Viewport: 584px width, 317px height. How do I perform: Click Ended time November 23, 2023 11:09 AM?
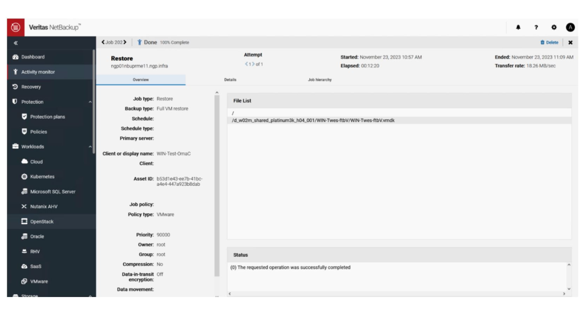[542, 57]
